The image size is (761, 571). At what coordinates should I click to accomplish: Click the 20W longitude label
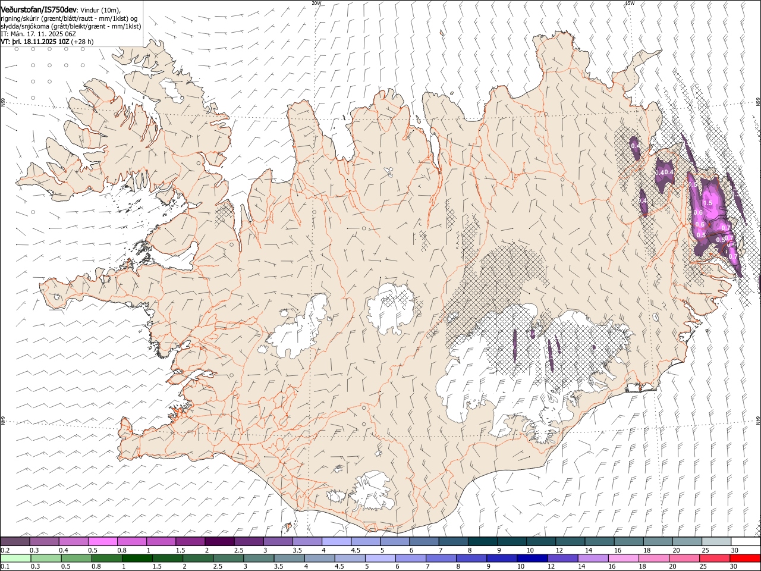316,3
